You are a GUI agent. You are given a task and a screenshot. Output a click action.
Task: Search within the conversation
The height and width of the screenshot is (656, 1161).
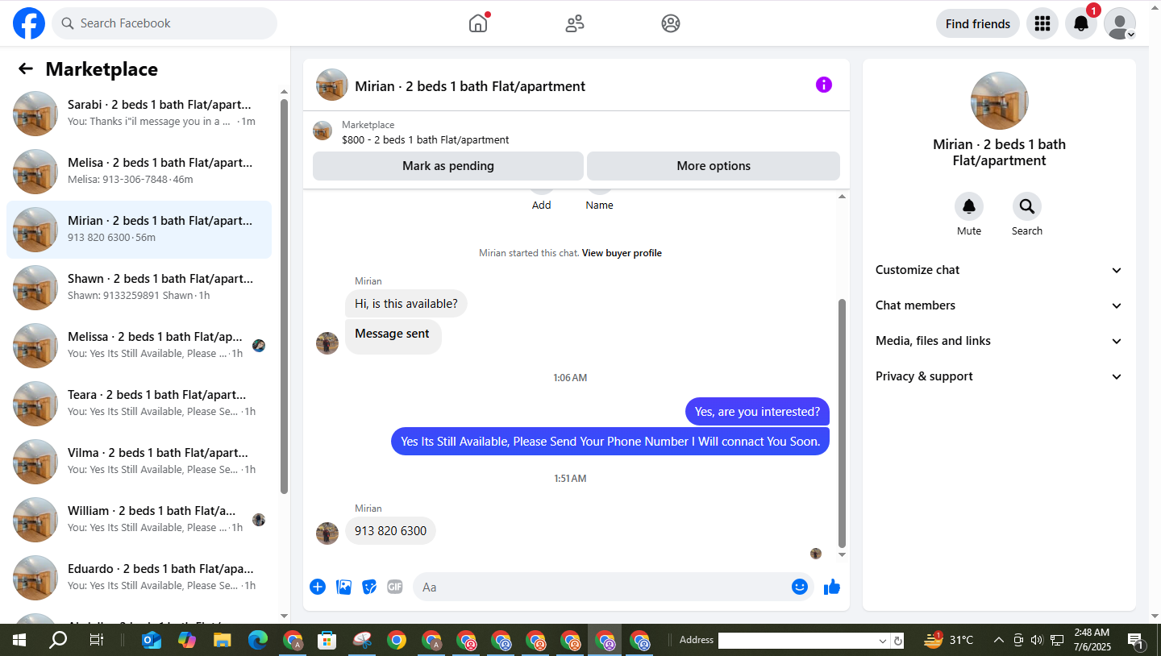tap(1027, 206)
